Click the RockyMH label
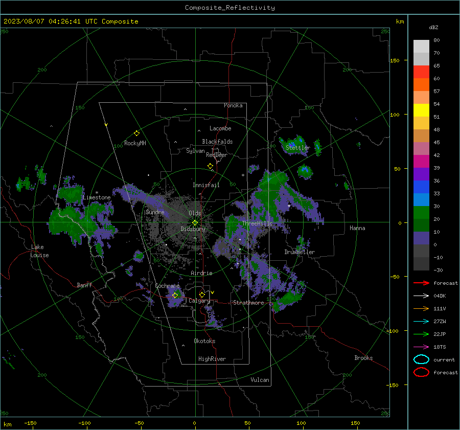The height and width of the screenshot is (430, 460). click(135, 143)
